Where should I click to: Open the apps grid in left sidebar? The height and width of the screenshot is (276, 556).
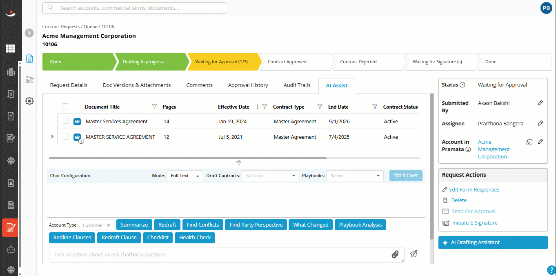coord(10,49)
